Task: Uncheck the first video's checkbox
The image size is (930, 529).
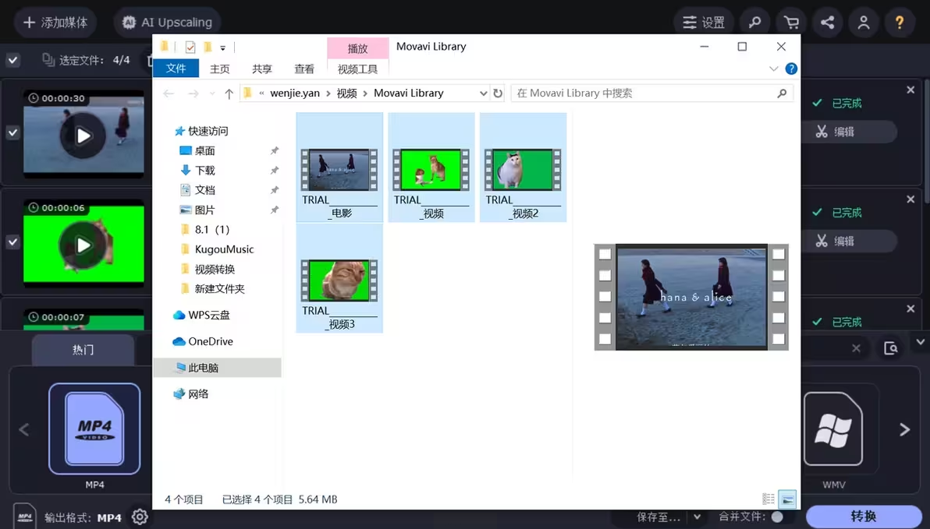Action: click(x=13, y=132)
